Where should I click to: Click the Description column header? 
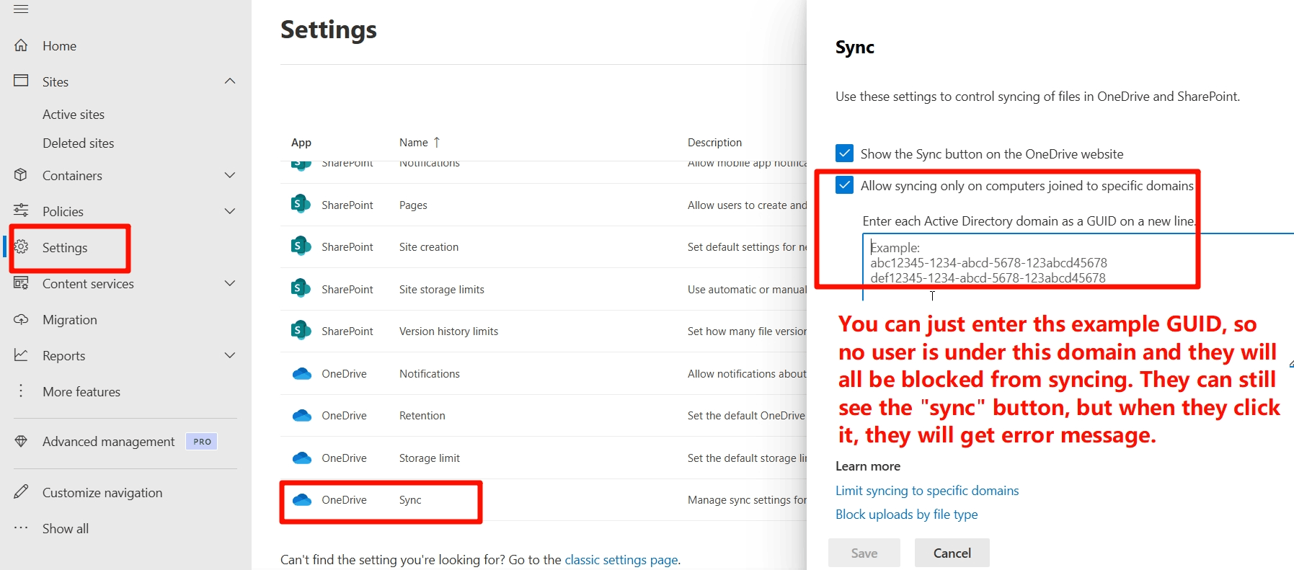(714, 143)
